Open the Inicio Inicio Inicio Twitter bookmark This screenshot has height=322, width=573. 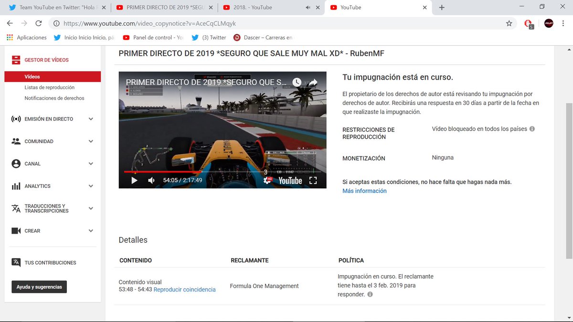click(x=84, y=37)
